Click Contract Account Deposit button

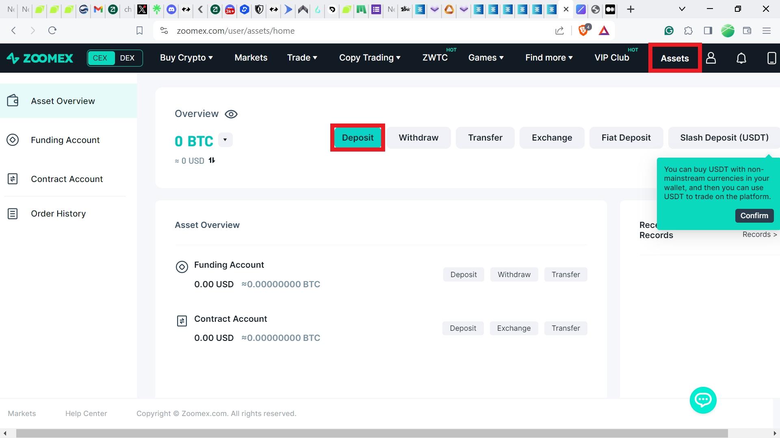tap(463, 328)
